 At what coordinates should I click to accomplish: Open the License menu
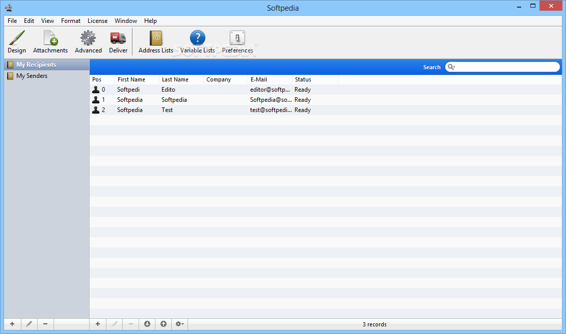(97, 20)
